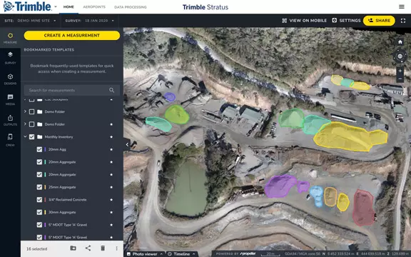
Task: Enter fullscreen map view
Action: pyautogui.click(x=403, y=21)
